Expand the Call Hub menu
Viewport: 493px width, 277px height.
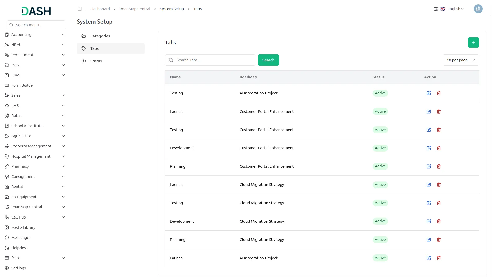coord(36,217)
